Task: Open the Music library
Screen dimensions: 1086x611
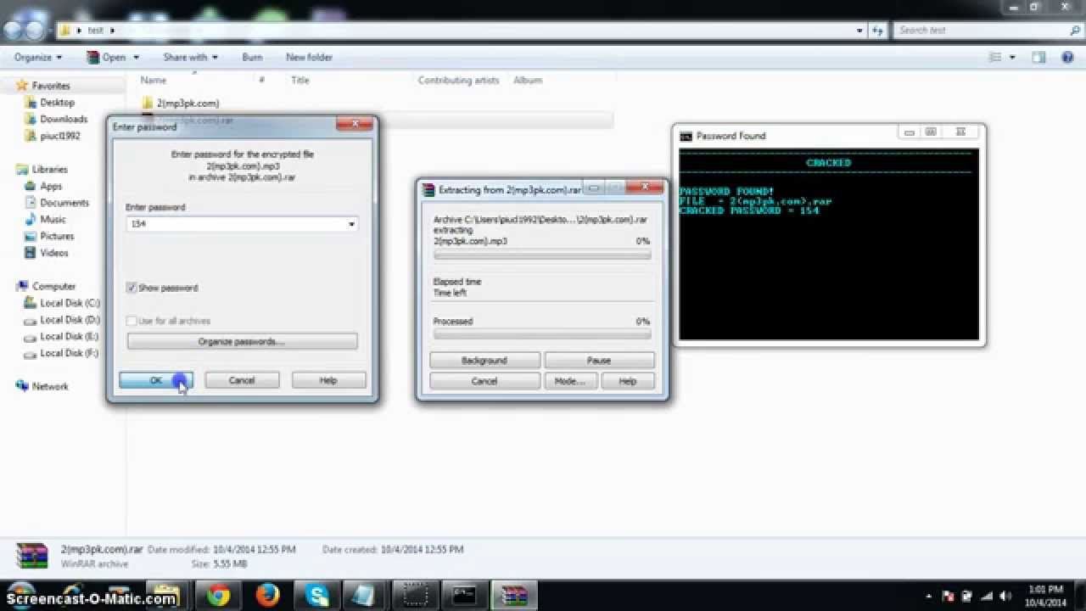Action: [53, 219]
